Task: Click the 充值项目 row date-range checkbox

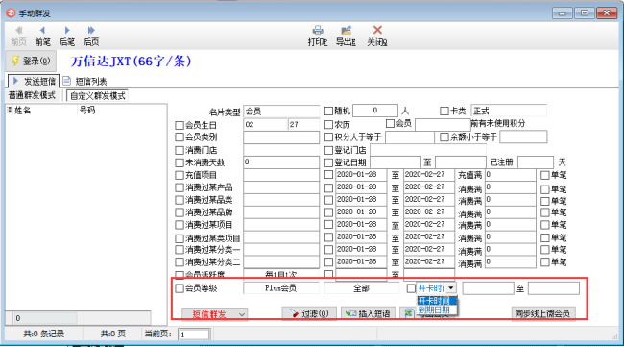Action: [328, 175]
